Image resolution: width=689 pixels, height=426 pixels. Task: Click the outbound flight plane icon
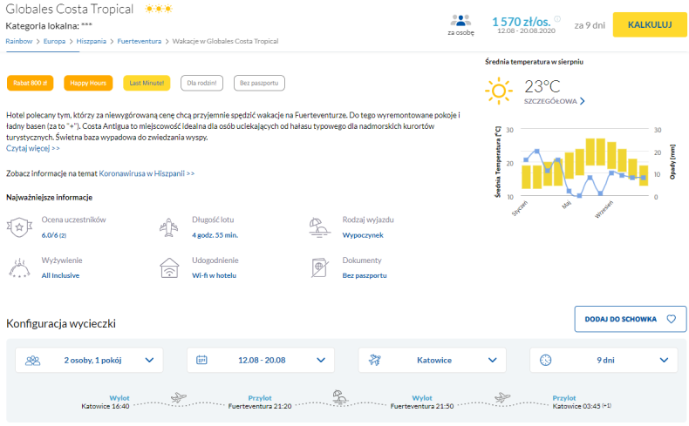coord(179,397)
